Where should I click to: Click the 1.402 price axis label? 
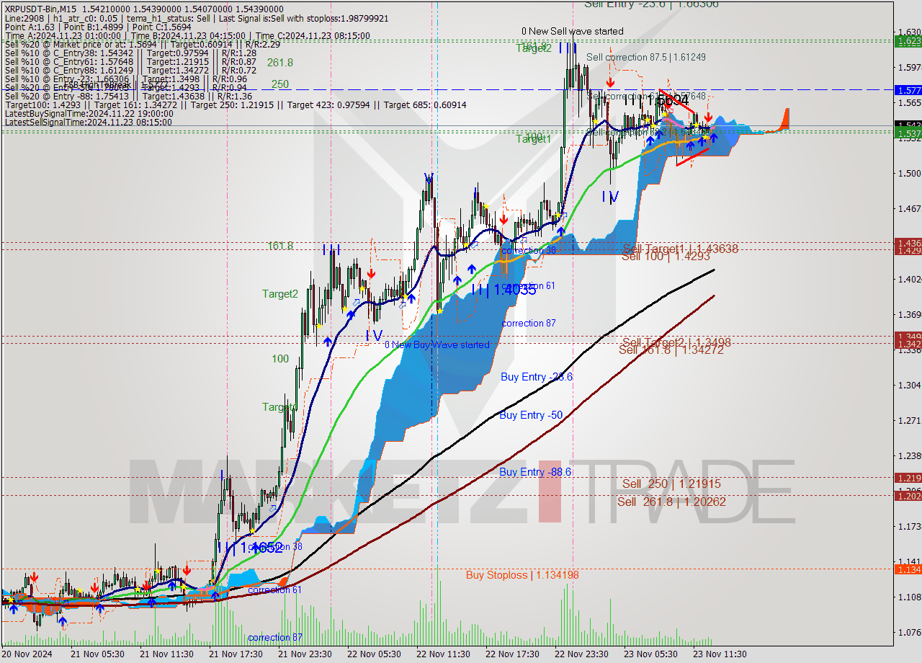click(x=909, y=280)
